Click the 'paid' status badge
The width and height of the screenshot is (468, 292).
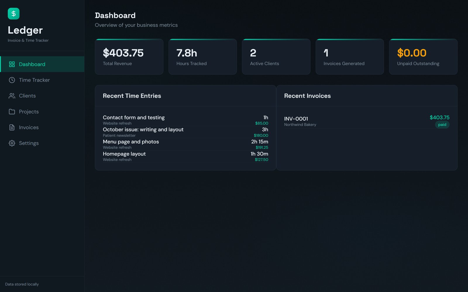point(442,125)
